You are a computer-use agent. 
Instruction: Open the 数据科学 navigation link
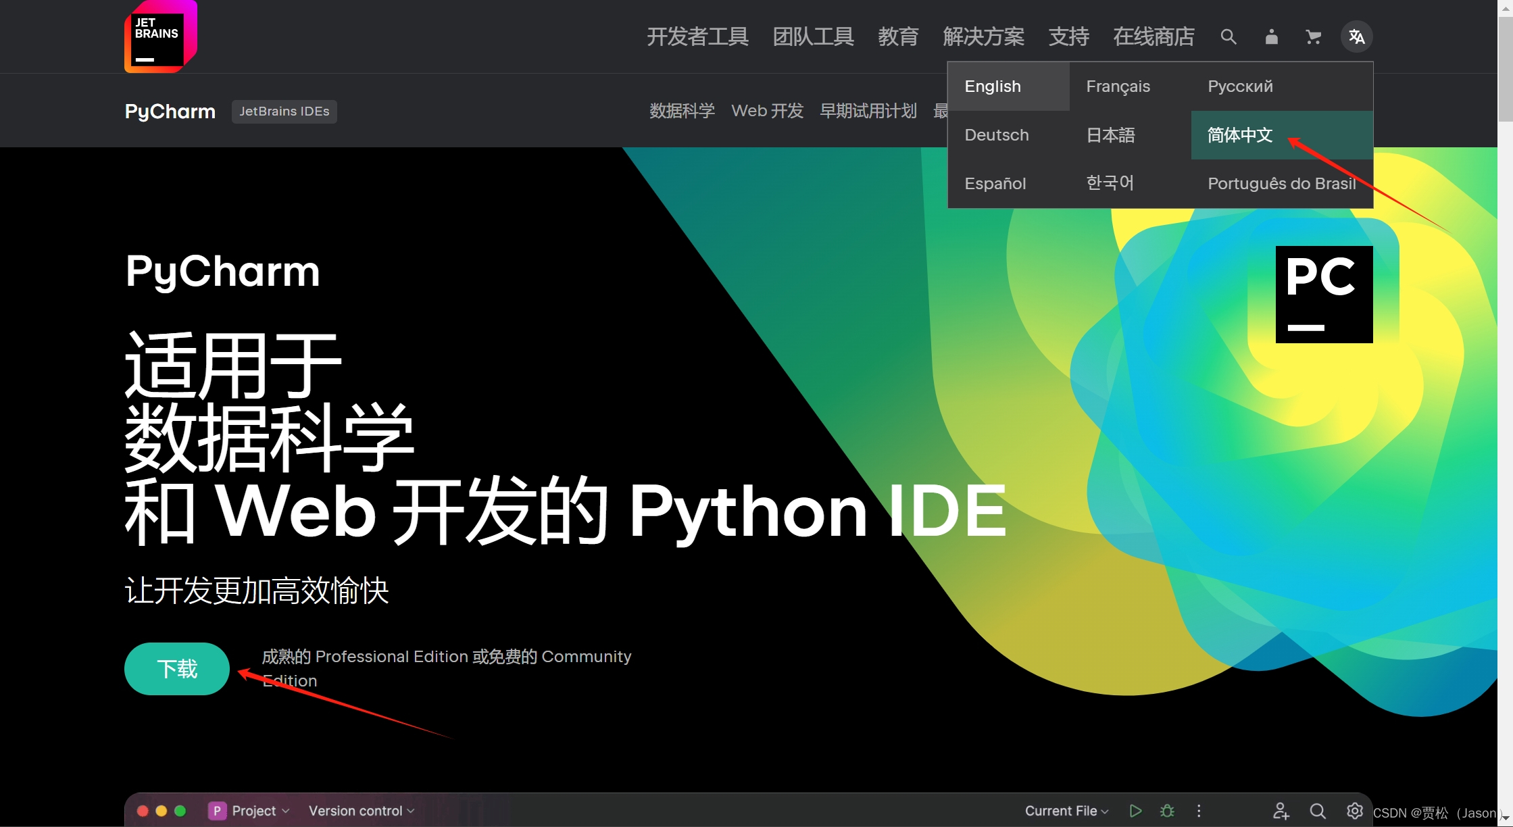pyautogui.click(x=682, y=111)
